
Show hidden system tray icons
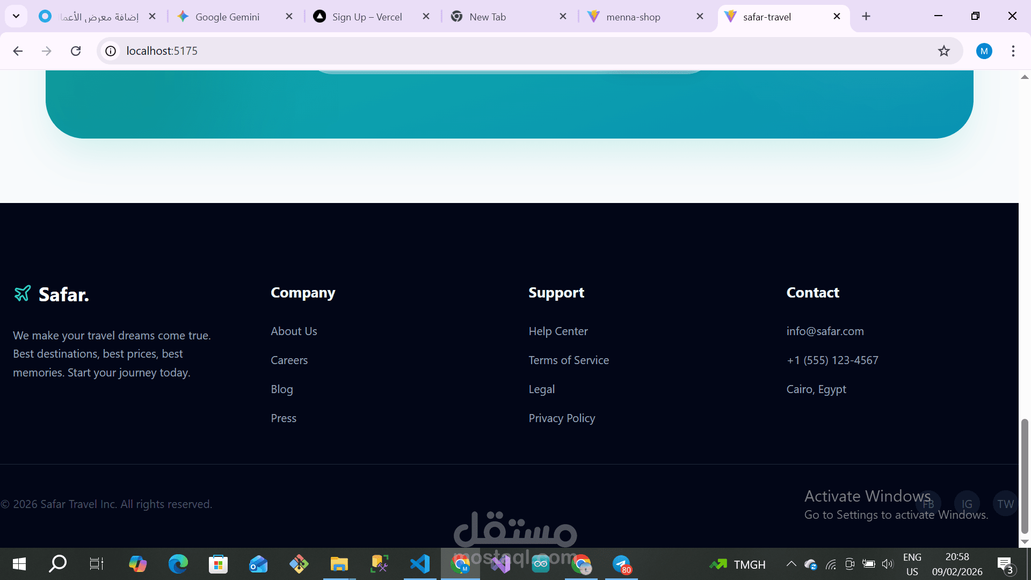pos(791,564)
